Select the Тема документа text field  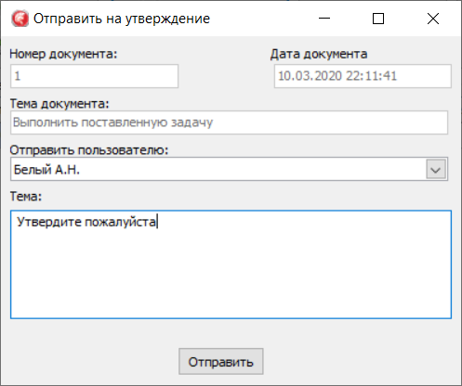pyautogui.click(x=229, y=122)
